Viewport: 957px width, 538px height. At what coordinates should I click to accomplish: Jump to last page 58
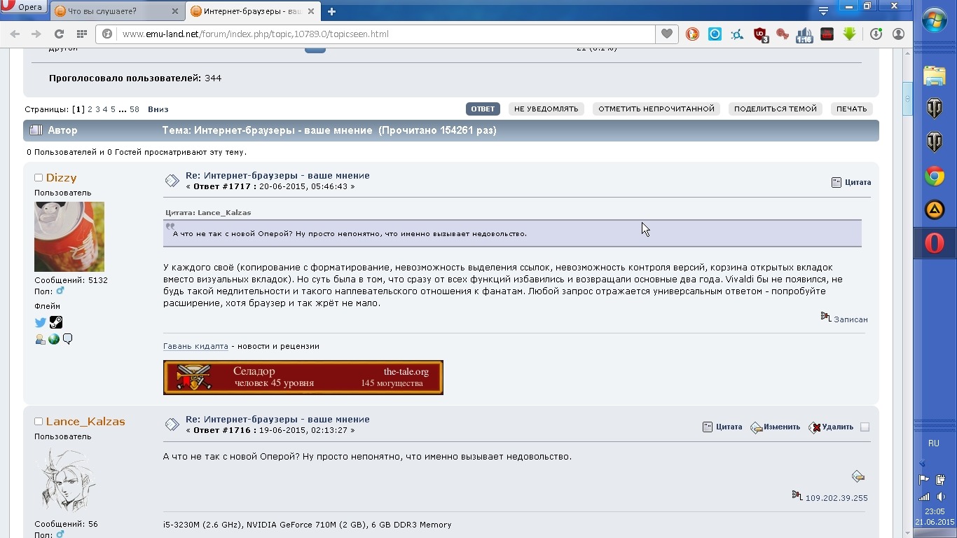[x=135, y=109]
